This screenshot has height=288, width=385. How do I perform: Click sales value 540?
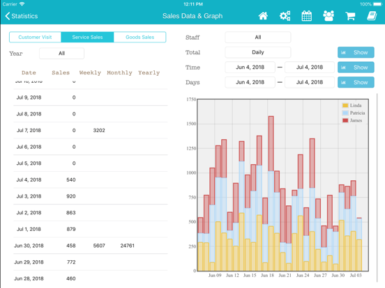[x=71, y=179]
